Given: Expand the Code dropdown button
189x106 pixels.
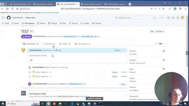Looking at the screenshot, I should coord(160,32).
